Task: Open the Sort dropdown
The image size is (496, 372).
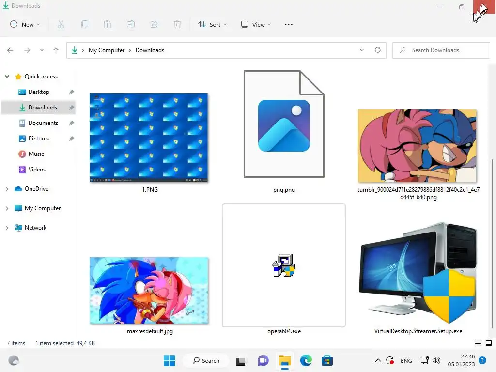Action: [212, 24]
